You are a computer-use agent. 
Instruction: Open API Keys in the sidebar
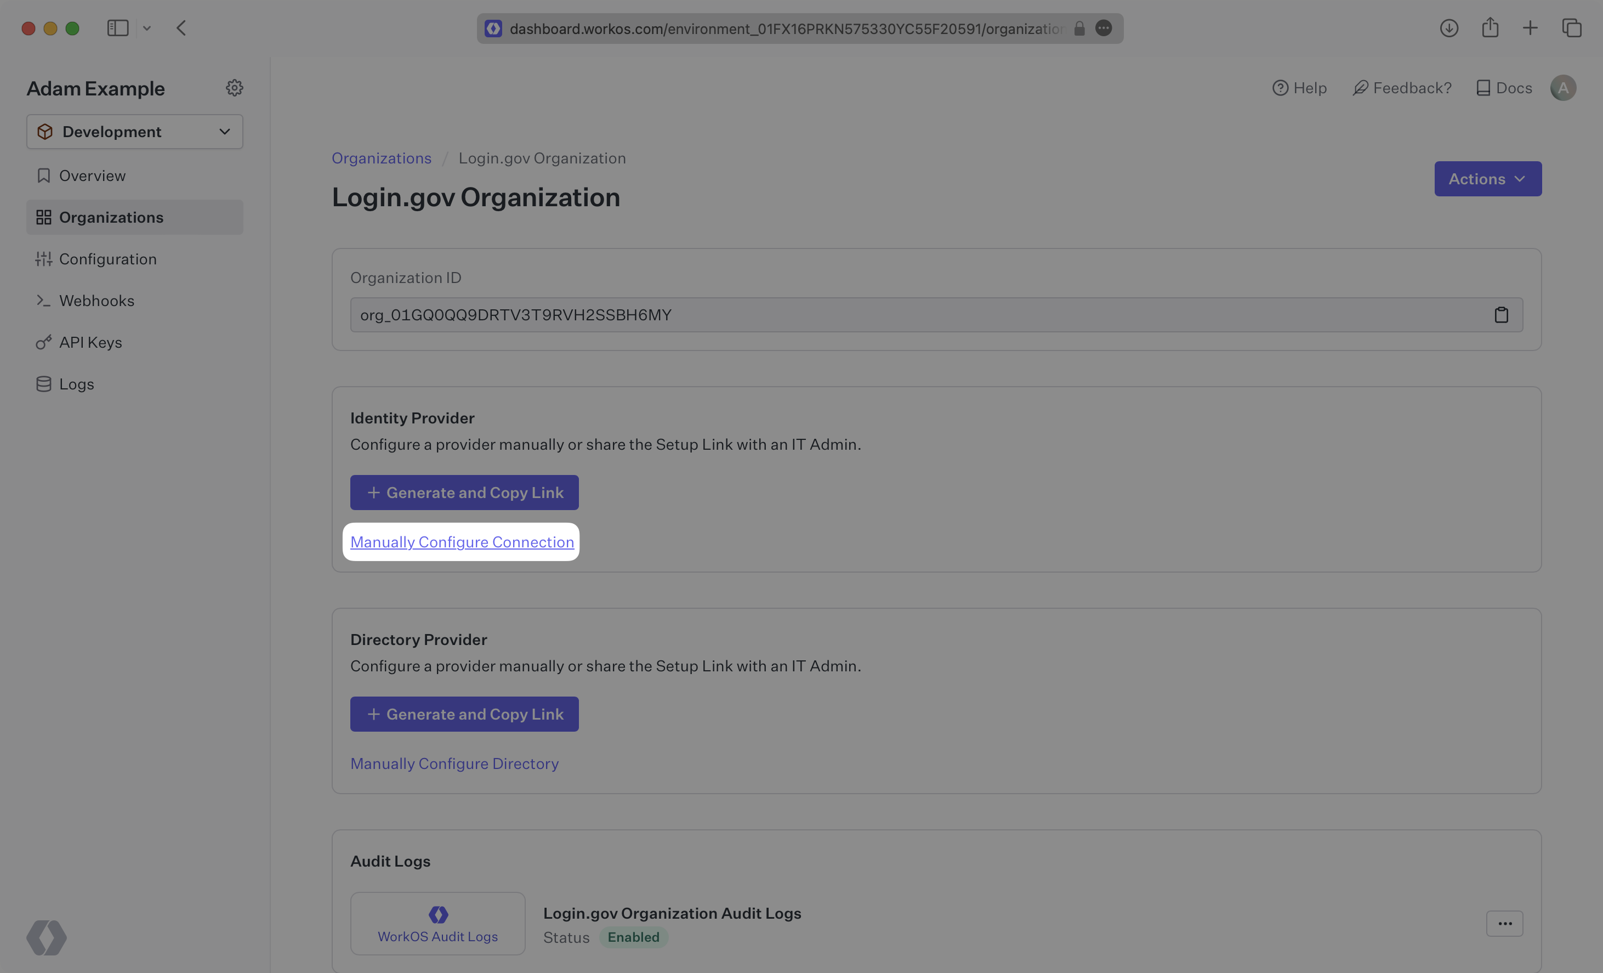coord(90,342)
